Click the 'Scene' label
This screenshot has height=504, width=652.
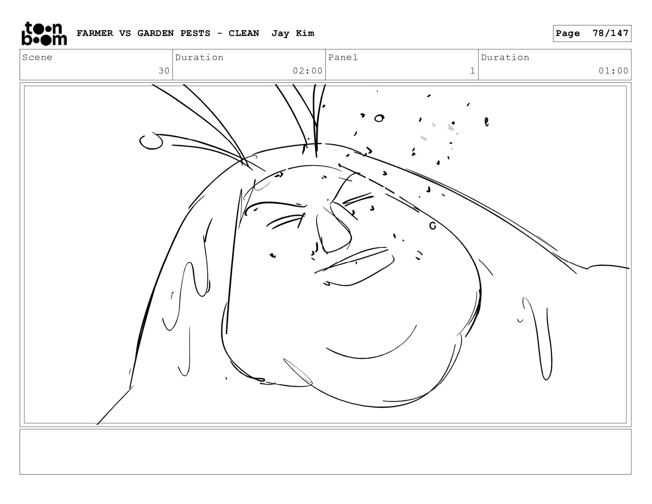click(x=37, y=57)
